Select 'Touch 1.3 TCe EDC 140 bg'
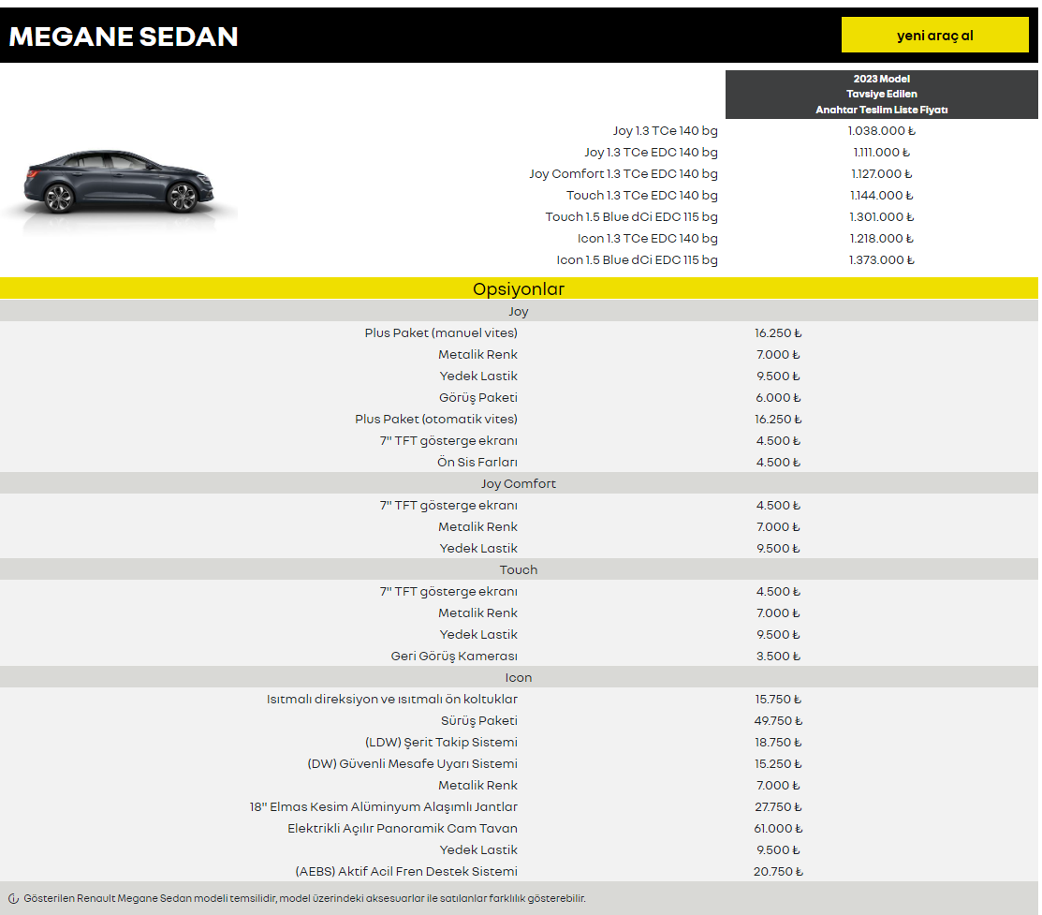 [x=642, y=196]
